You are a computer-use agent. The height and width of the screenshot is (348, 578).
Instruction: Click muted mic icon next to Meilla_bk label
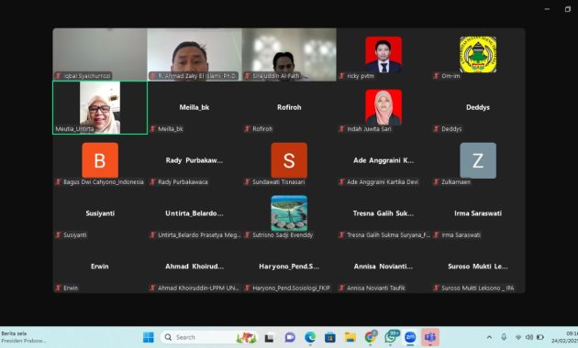tap(152, 129)
